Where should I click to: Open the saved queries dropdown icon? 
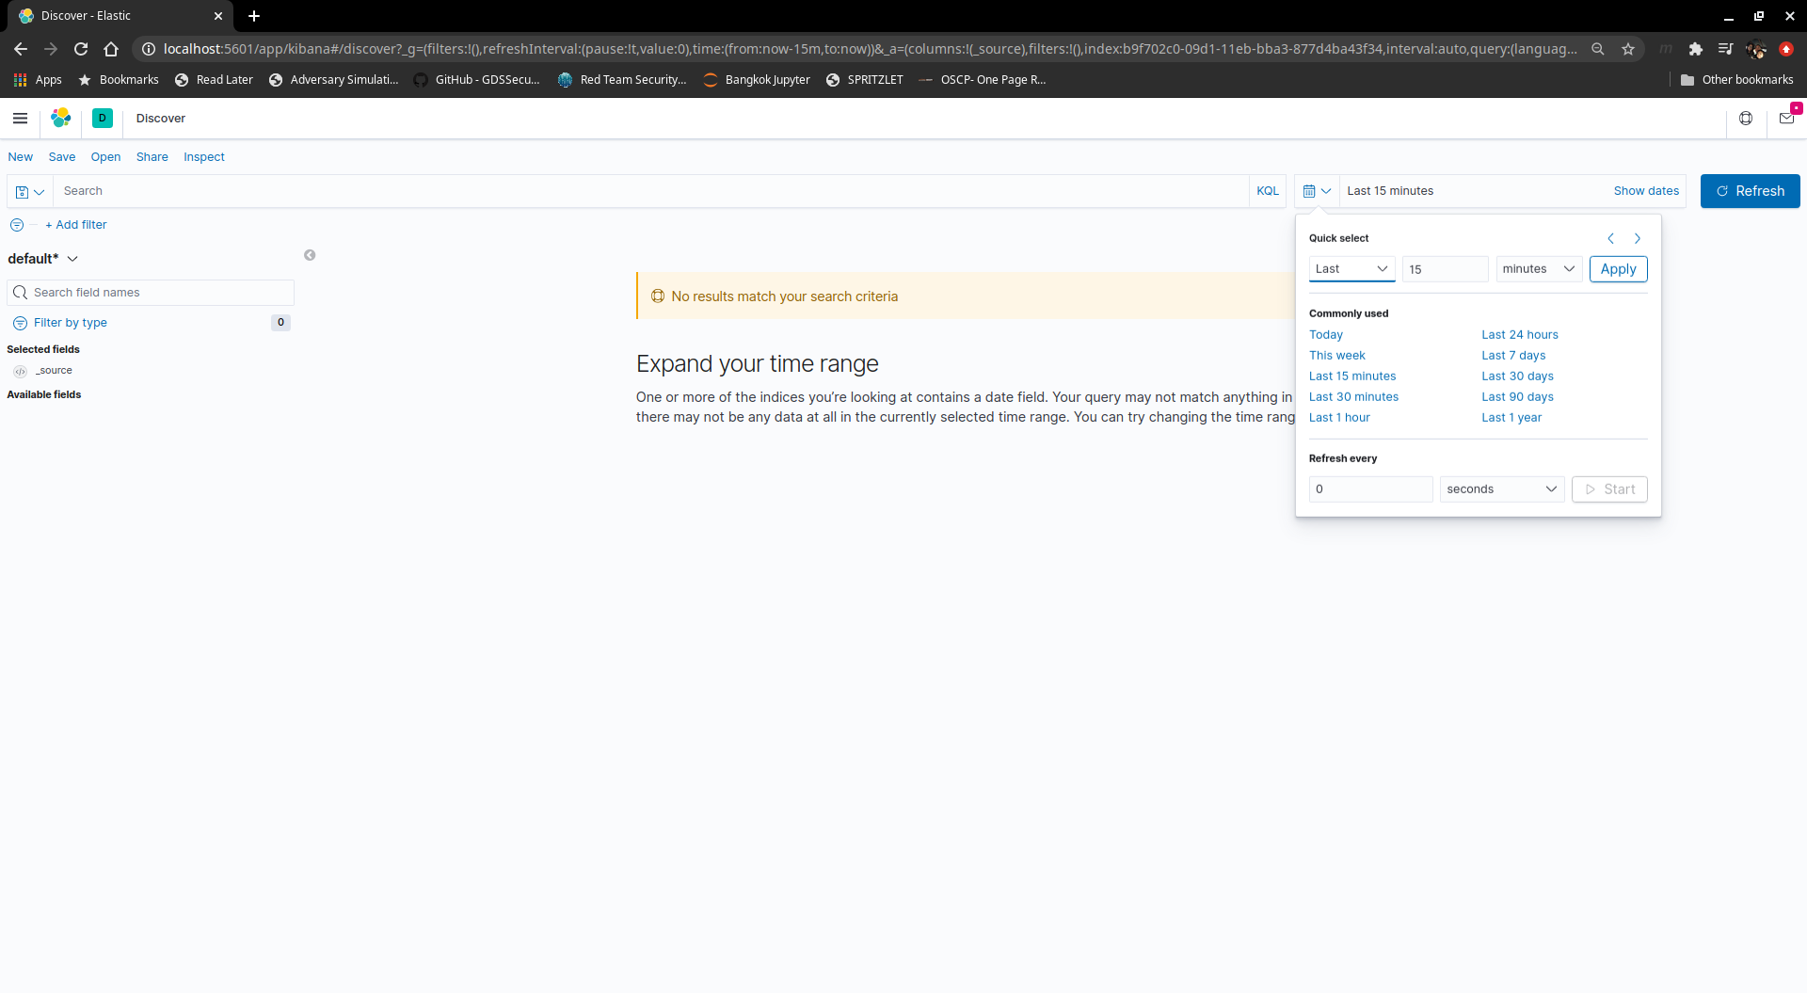coord(30,192)
